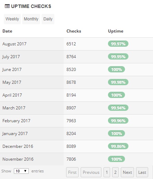The height and width of the screenshot is (179, 153).
Task: Sort table by Uptime column header
Action: (116, 31)
